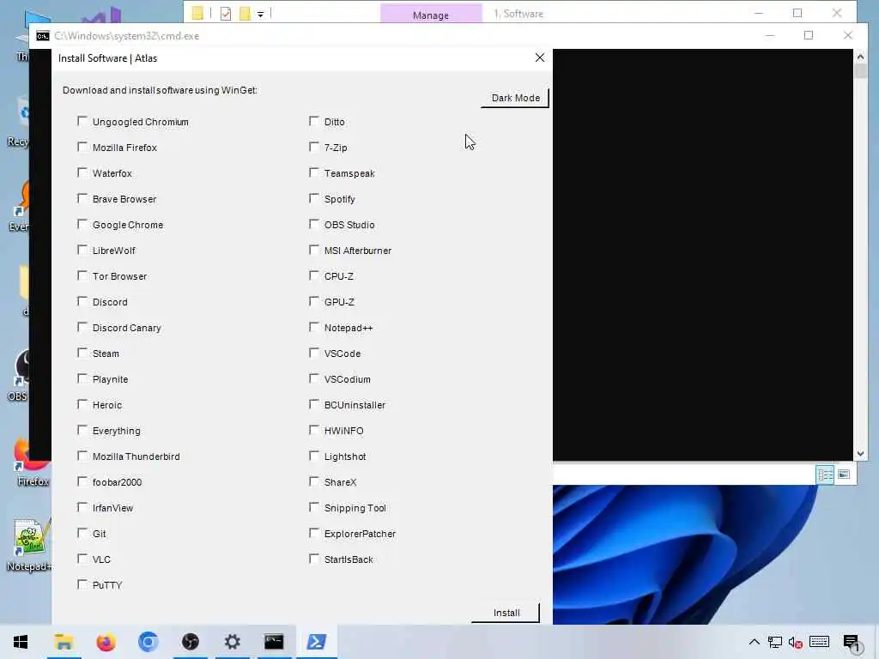
Task: Select the Google Chrome checkbox
Action: (82, 224)
